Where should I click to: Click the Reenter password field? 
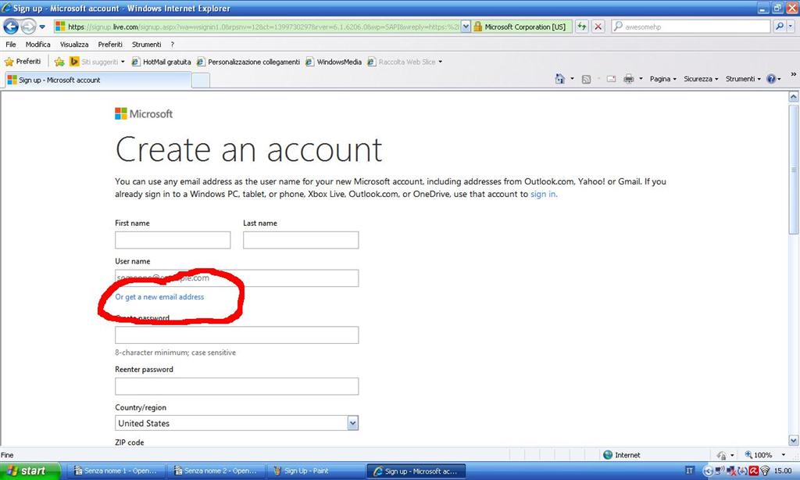coord(237,386)
